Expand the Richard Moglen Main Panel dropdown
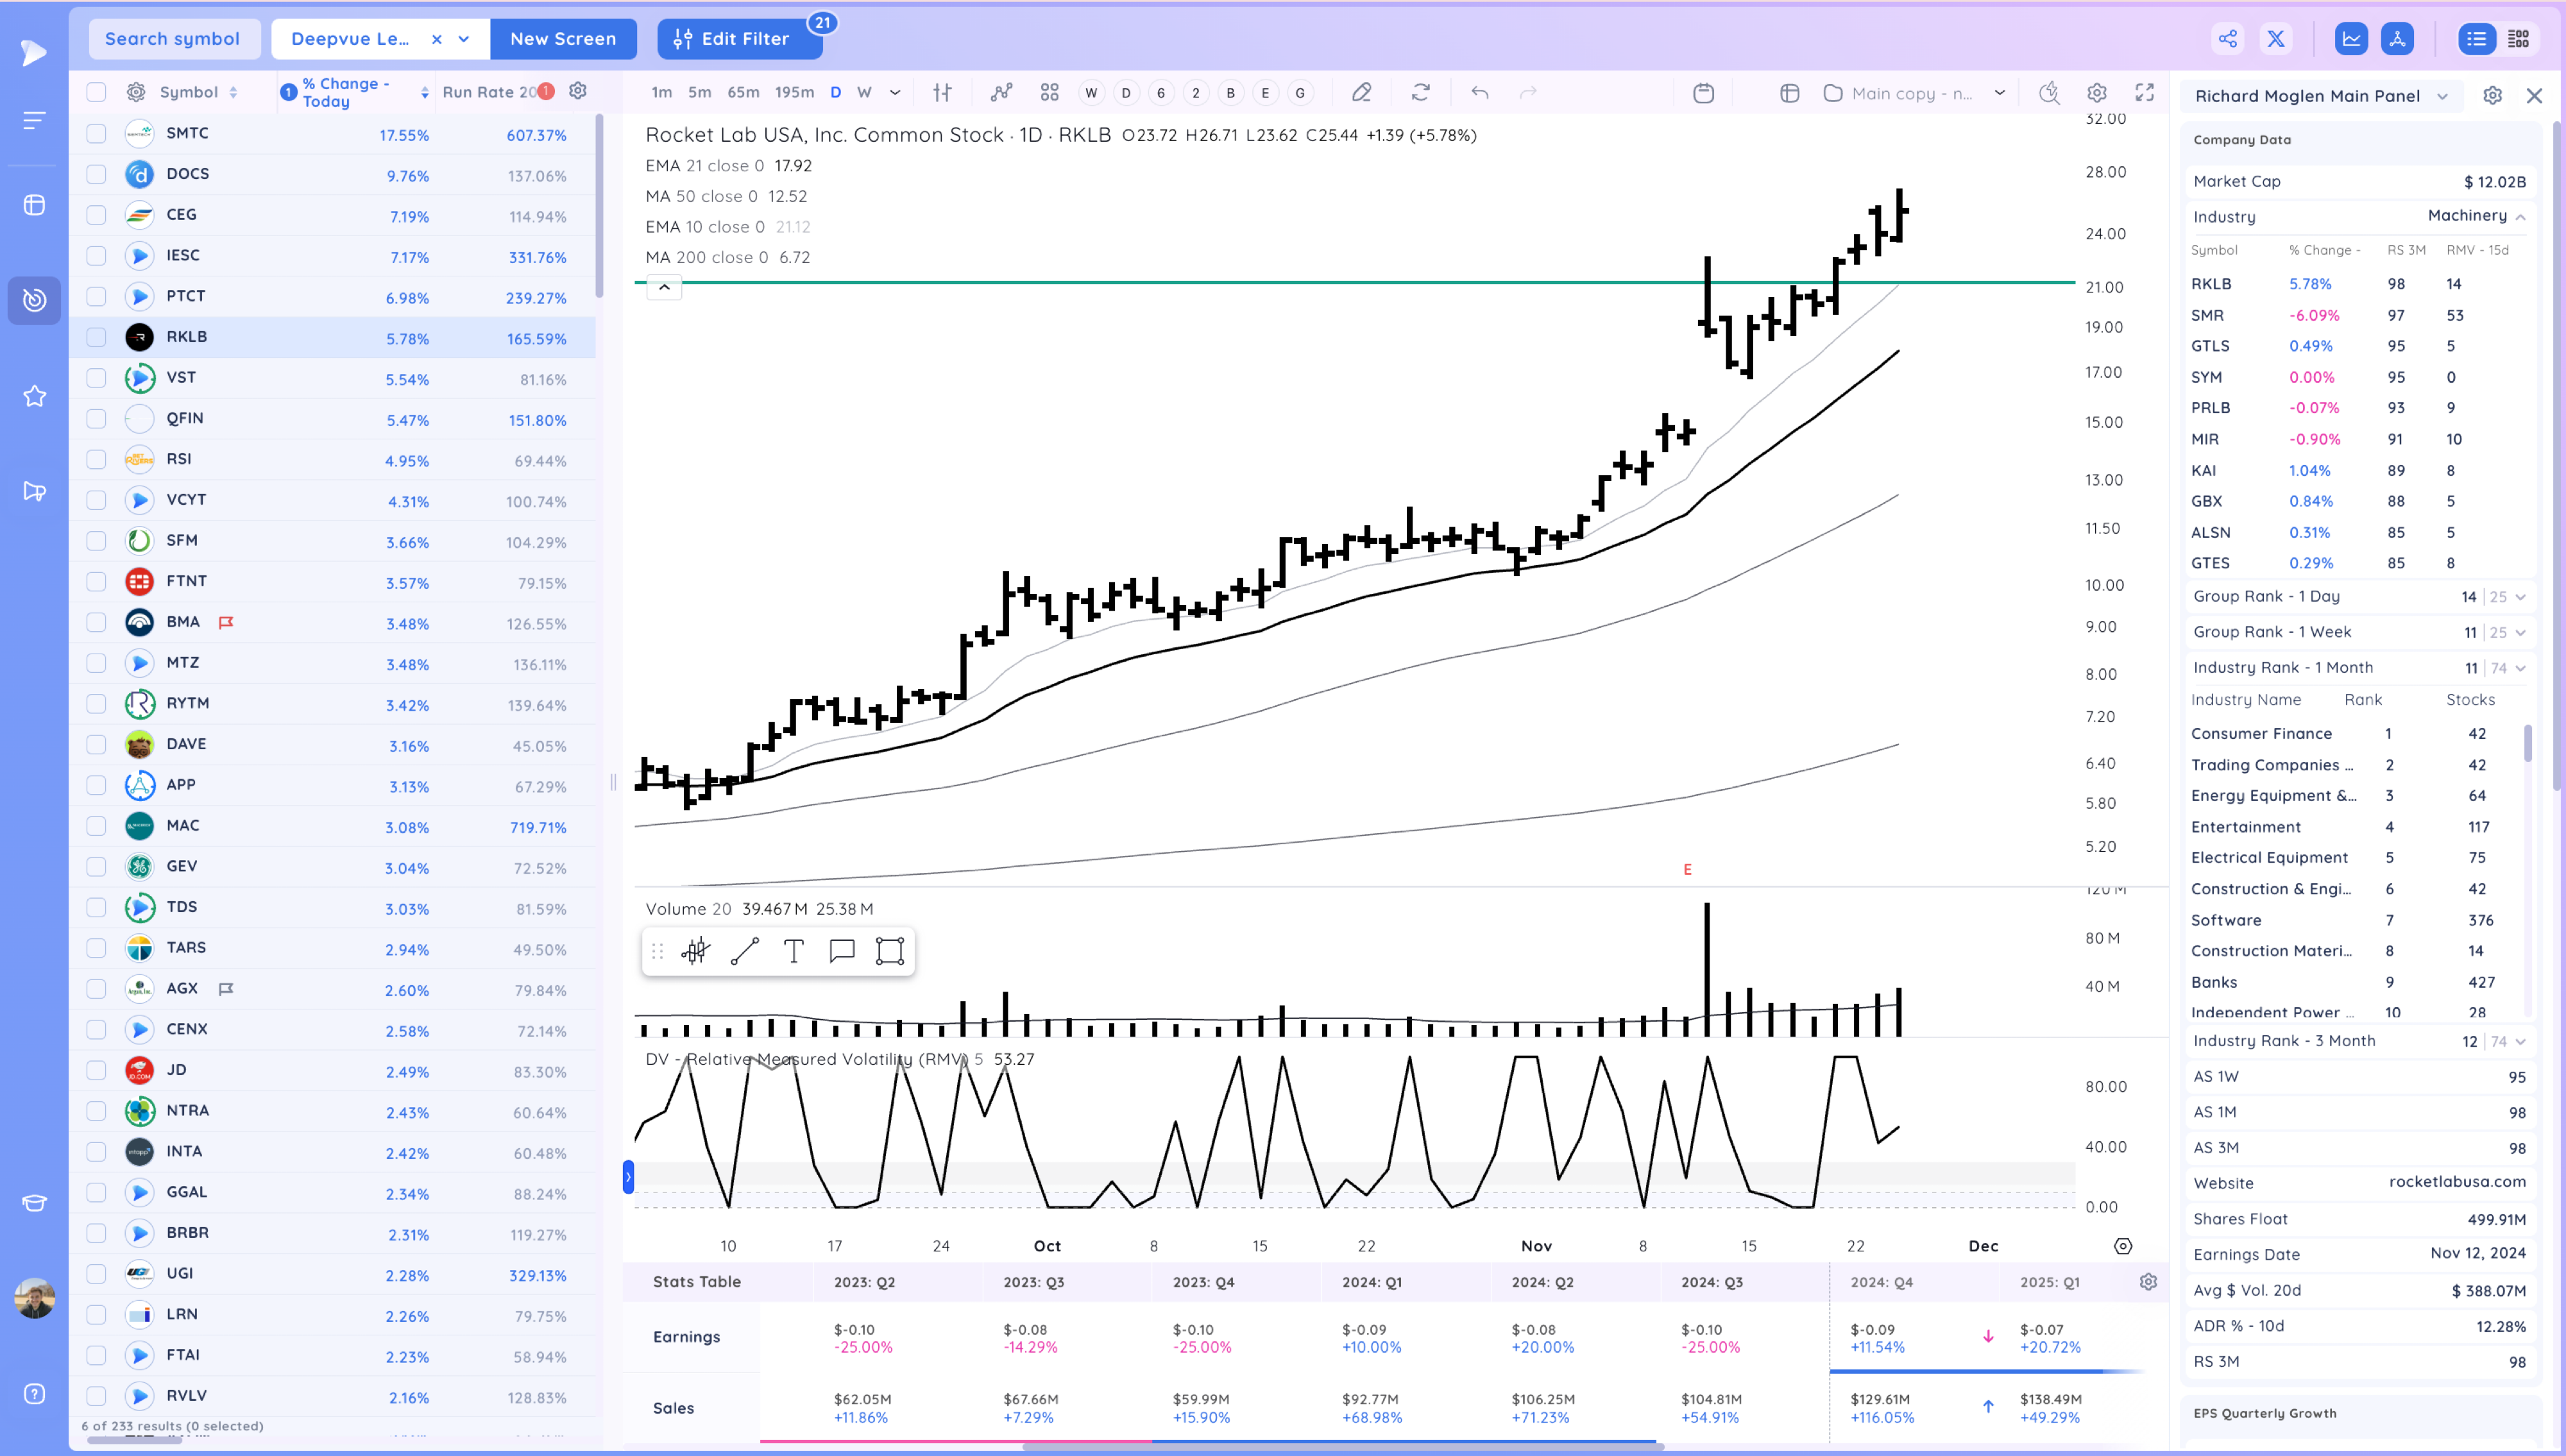Viewport: 2566px width, 1456px height. point(2443,96)
